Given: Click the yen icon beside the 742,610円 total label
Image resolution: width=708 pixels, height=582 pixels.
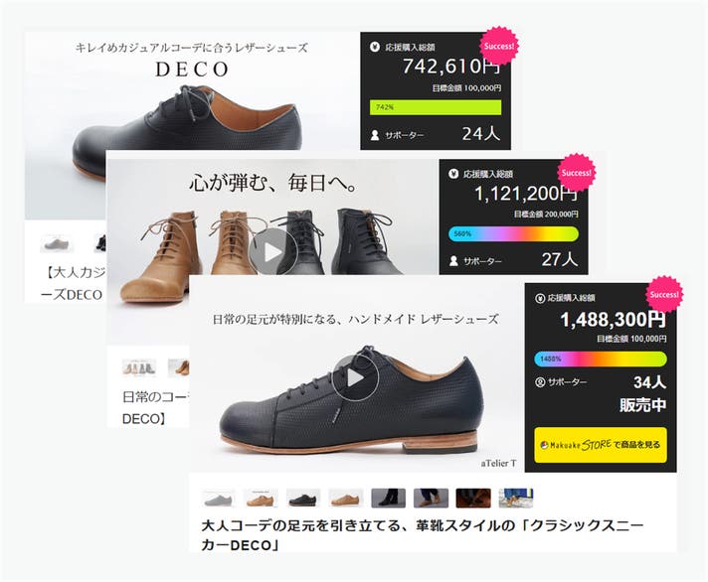Looking at the screenshot, I should [374, 47].
